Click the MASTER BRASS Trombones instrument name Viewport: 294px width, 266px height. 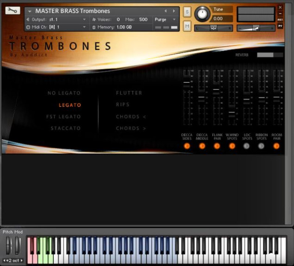pos(72,11)
